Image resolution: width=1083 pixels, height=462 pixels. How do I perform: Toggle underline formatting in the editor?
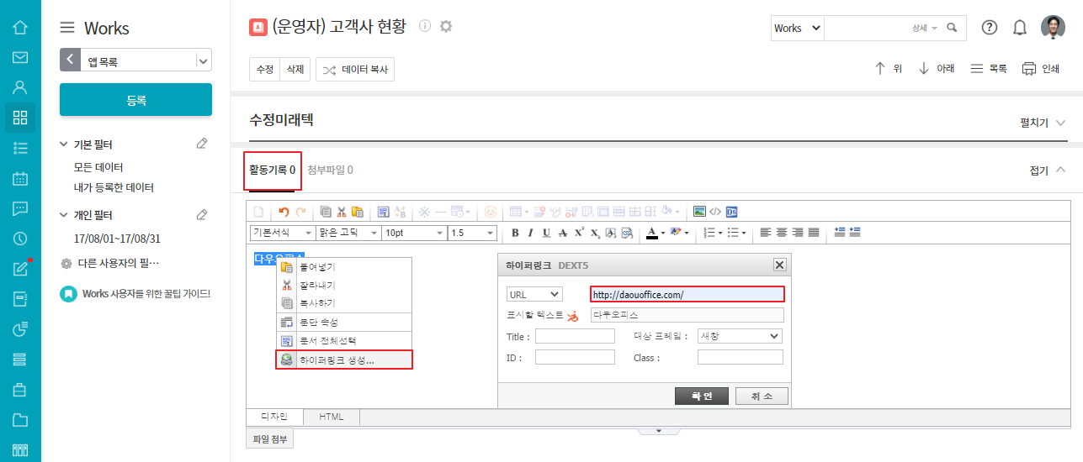(x=546, y=233)
